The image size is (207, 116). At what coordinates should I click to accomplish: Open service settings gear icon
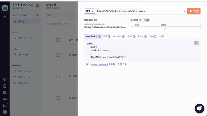coord(38,6)
